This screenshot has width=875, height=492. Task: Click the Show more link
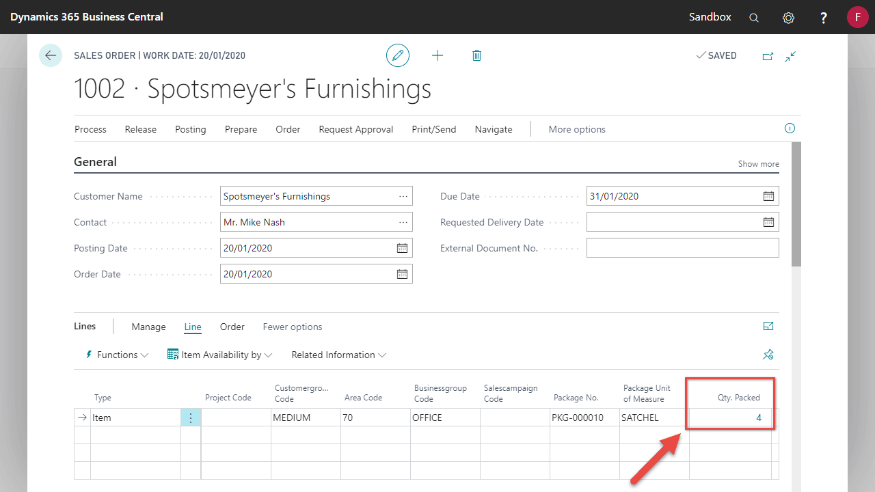pyautogui.click(x=758, y=164)
